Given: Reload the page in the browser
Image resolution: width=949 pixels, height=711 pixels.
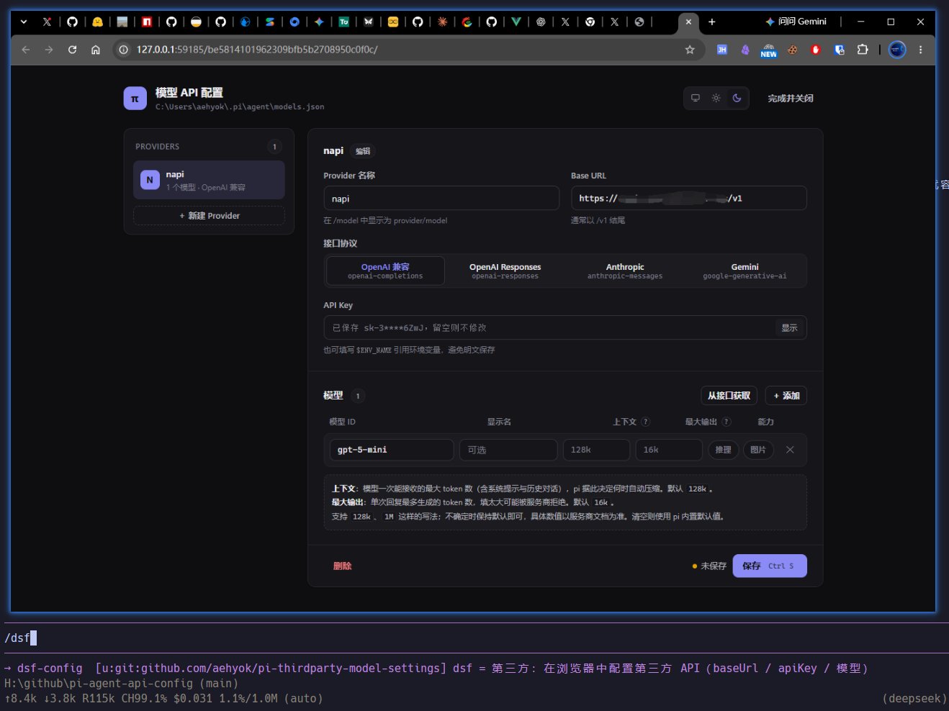Looking at the screenshot, I should click(x=72, y=50).
